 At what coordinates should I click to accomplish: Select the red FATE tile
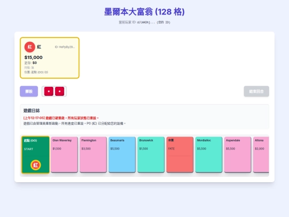(x=180, y=155)
